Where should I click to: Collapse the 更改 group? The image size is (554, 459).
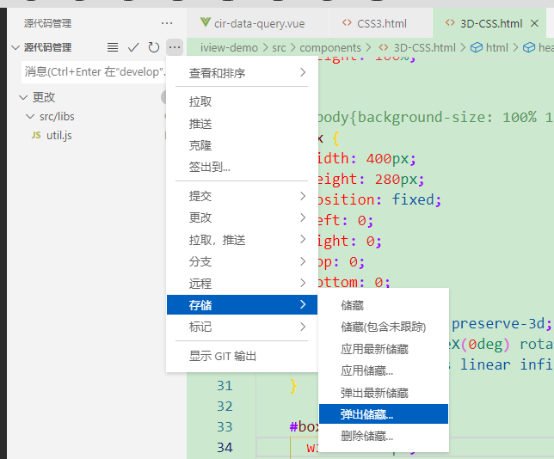tap(23, 97)
